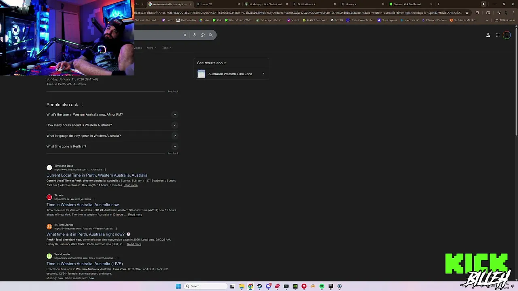Open "Current Local Time in Perth, Western Australia" link
Screen dimensions: 518x291
pos(97,175)
